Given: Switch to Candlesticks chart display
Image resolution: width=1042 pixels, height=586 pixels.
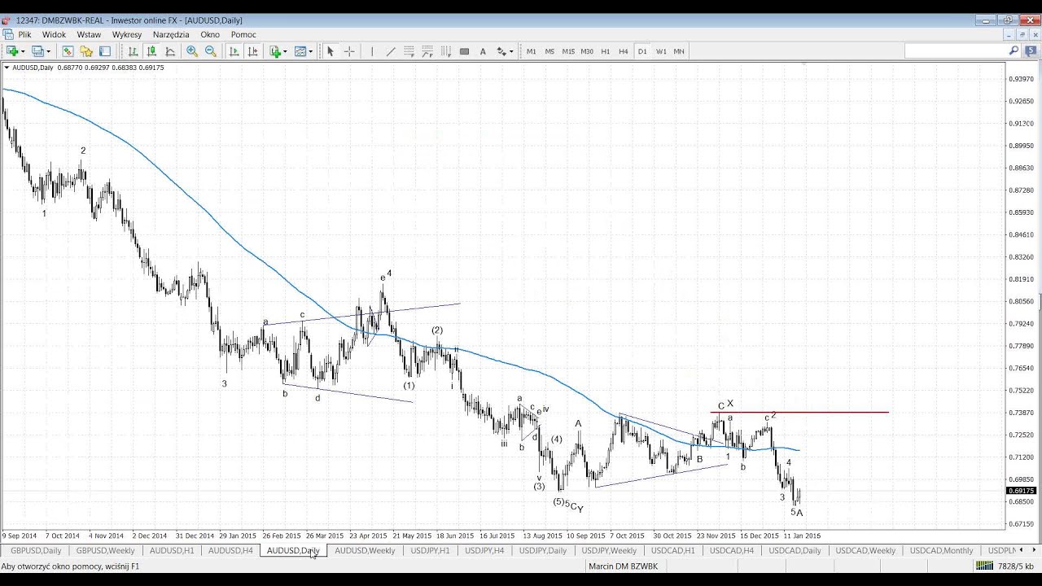Looking at the screenshot, I should pos(151,51).
